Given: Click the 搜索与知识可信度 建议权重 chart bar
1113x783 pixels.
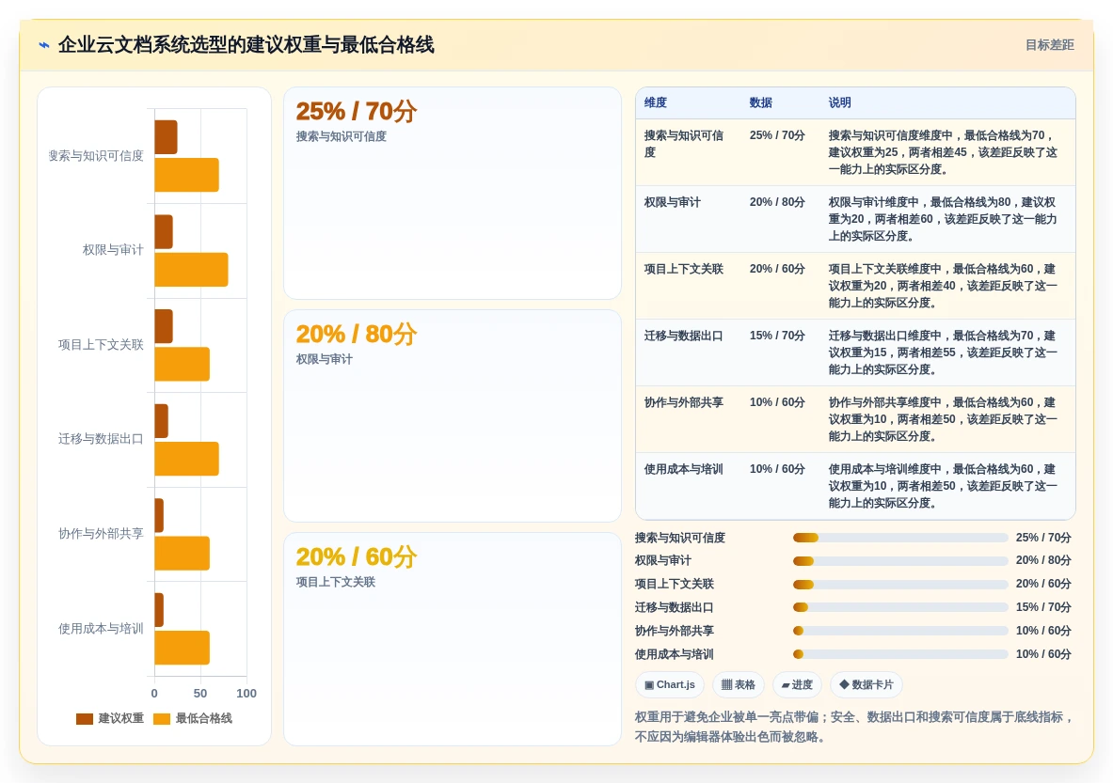Looking at the screenshot, I should pos(167,137).
